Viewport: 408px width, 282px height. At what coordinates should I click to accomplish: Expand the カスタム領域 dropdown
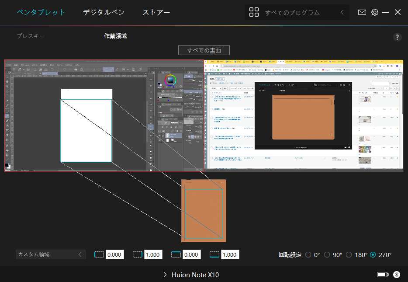pos(50,254)
